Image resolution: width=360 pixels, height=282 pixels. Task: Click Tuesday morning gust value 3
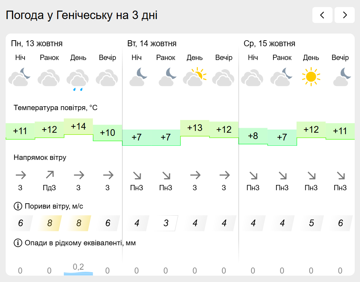(x=166, y=223)
